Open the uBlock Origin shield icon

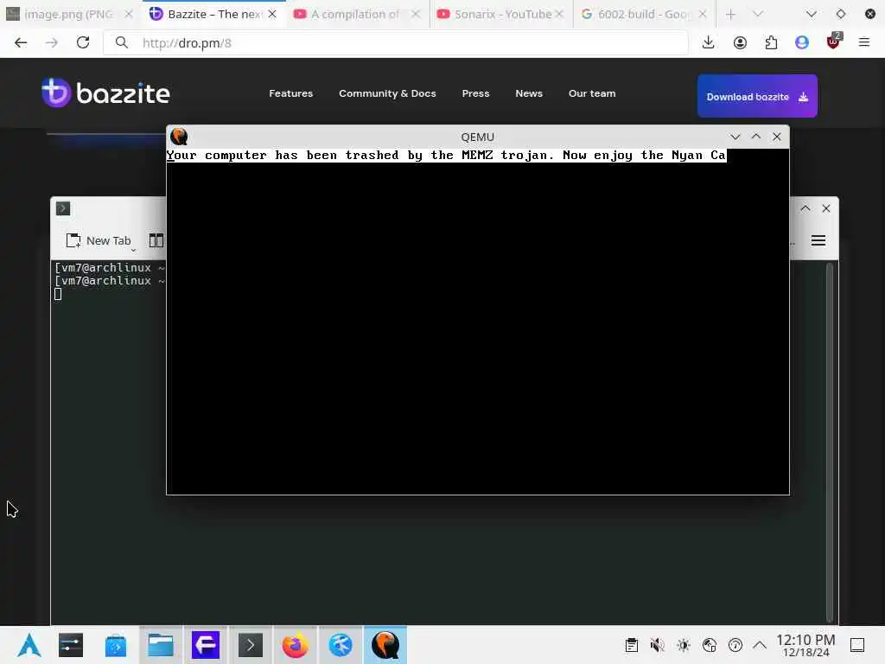(834, 41)
